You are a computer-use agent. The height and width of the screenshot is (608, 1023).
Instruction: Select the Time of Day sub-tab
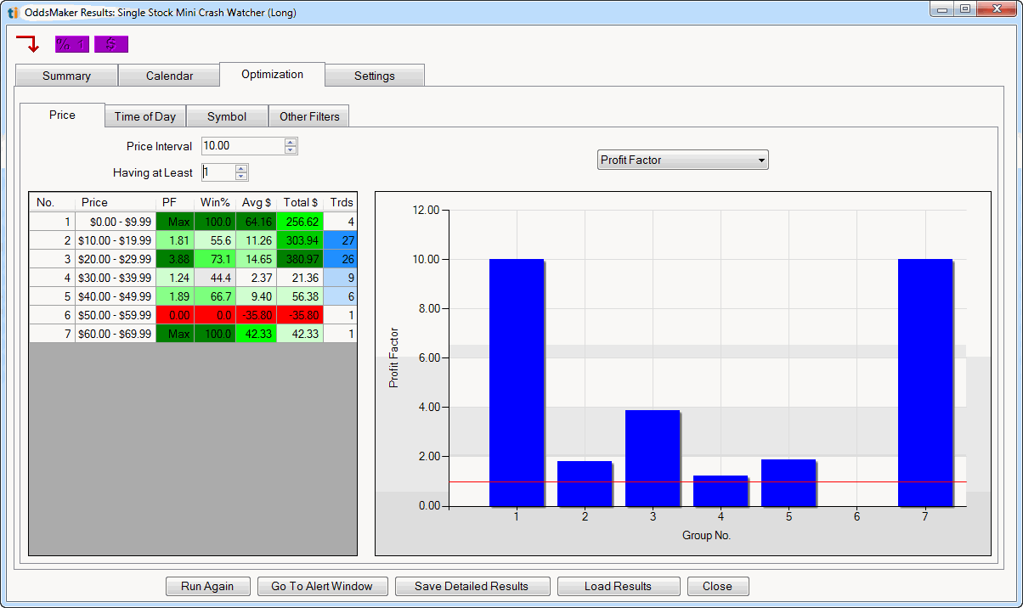[x=144, y=116]
